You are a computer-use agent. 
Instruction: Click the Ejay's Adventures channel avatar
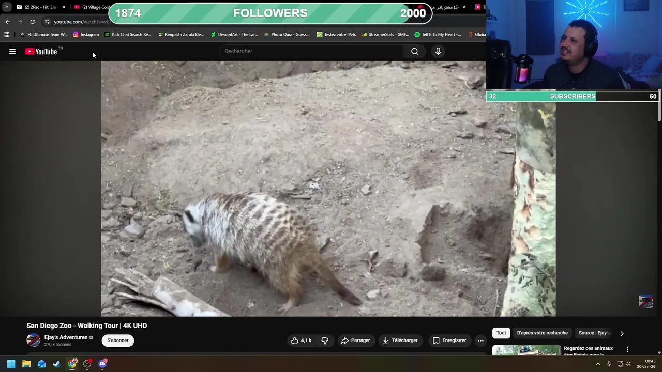34,340
